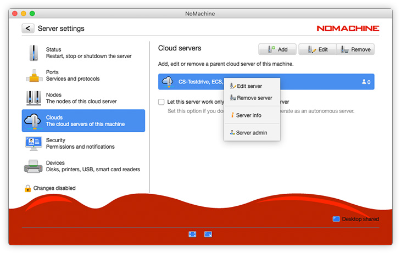Open the Status server section

[83, 53]
